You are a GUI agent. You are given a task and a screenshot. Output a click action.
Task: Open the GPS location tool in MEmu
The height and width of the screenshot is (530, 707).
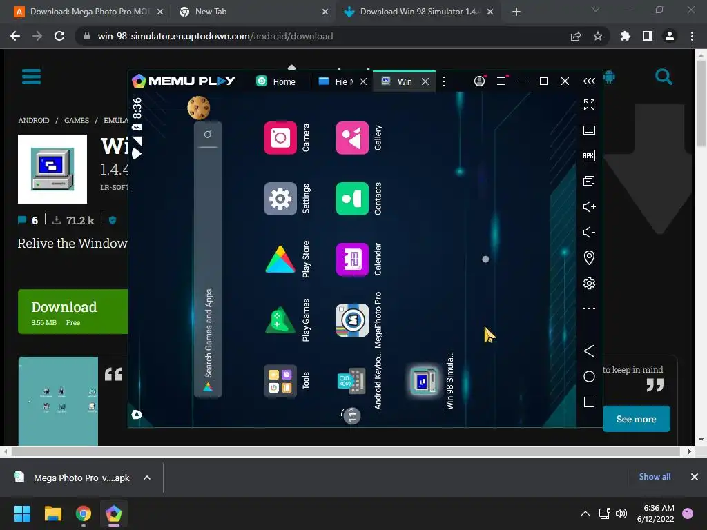point(589,257)
